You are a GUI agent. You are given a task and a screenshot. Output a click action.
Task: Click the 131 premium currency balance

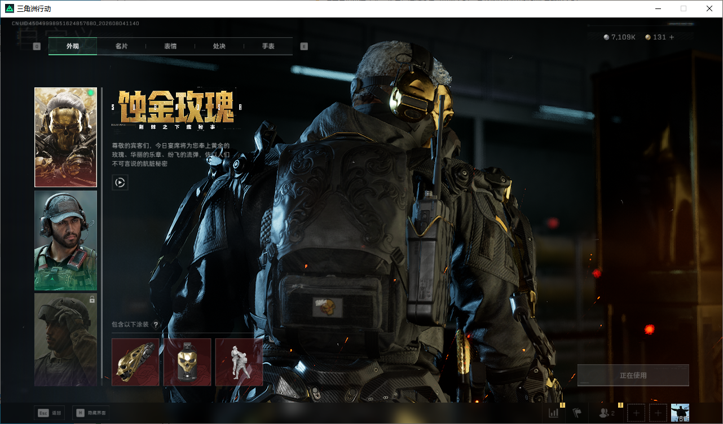(x=656, y=37)
